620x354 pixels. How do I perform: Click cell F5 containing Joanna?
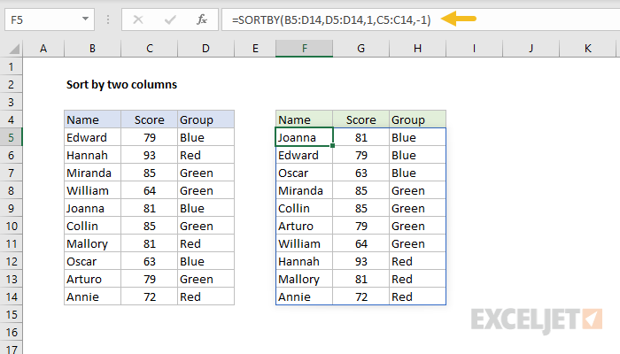pyautogui.click(x=304, y=137)
